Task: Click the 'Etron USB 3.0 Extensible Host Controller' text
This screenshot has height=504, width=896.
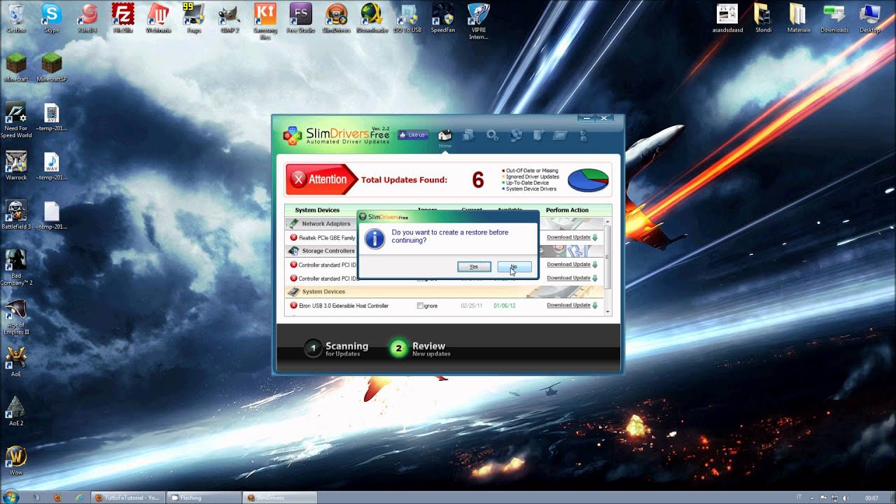Action: tap(344, 306)
